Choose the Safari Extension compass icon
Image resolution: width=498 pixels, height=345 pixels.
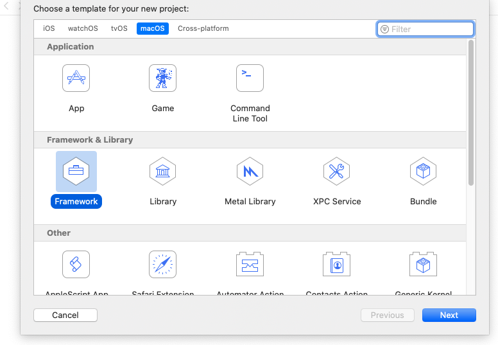click(162, 264)
